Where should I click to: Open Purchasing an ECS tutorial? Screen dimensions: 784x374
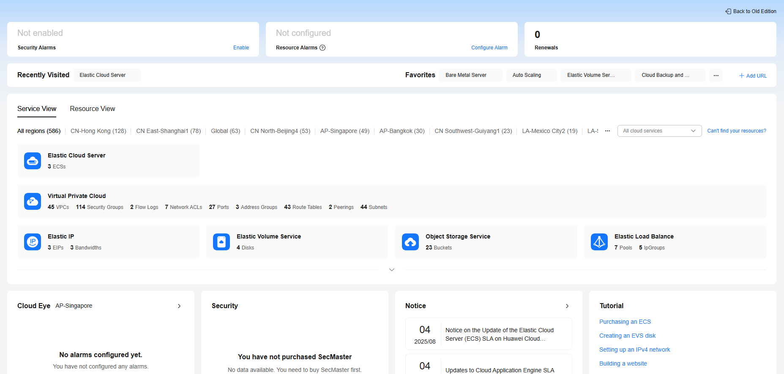625,322
